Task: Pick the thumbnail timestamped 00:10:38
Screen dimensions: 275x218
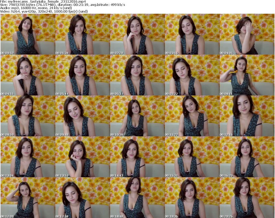Action: [137, 116]
